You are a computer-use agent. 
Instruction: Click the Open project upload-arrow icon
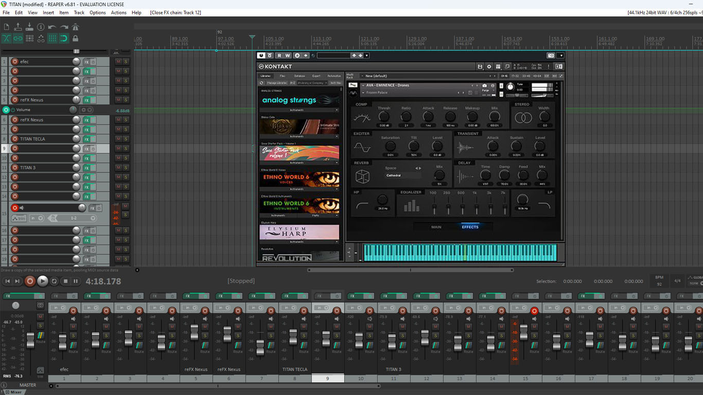[17, 27]
